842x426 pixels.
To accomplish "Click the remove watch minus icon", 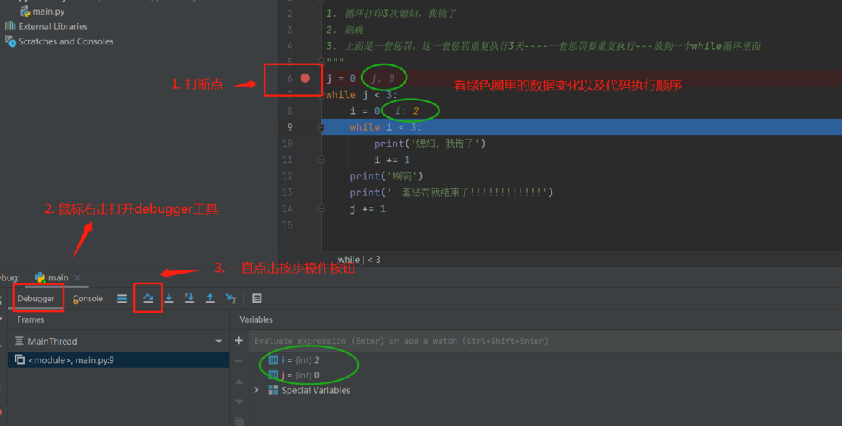I will pyautogui.click(x=239, y=361).
